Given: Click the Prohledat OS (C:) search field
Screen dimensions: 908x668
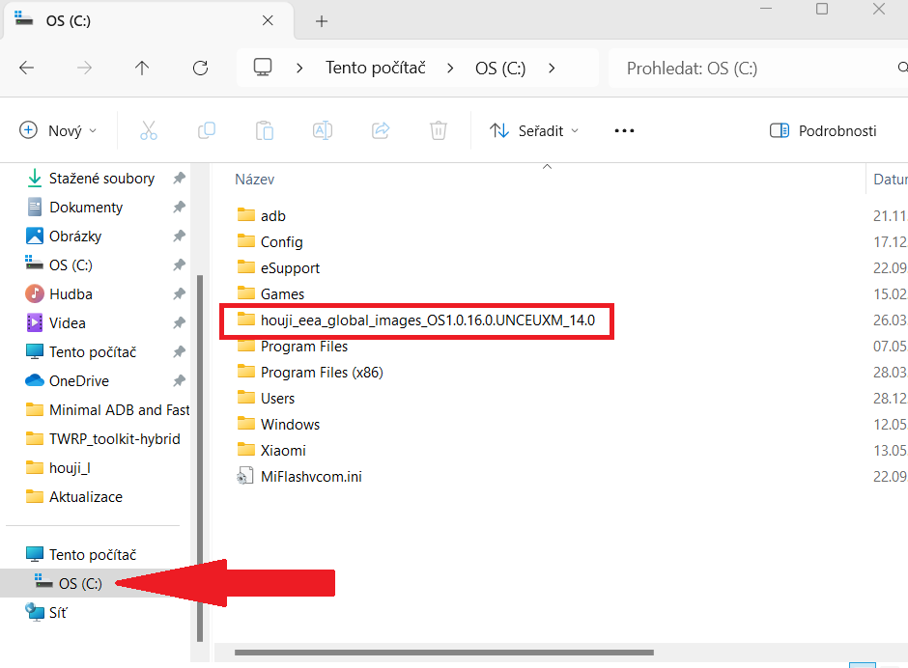Looking at the screenshot, I should coord(753,69).
